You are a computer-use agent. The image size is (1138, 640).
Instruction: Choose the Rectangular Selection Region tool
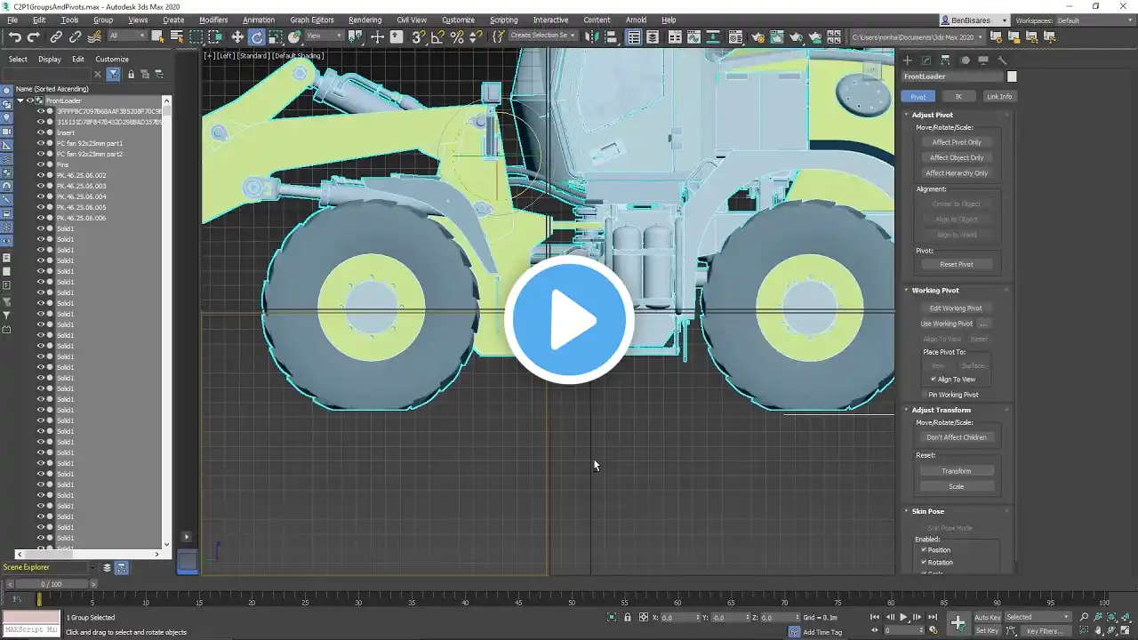click(x=196, y=36)
